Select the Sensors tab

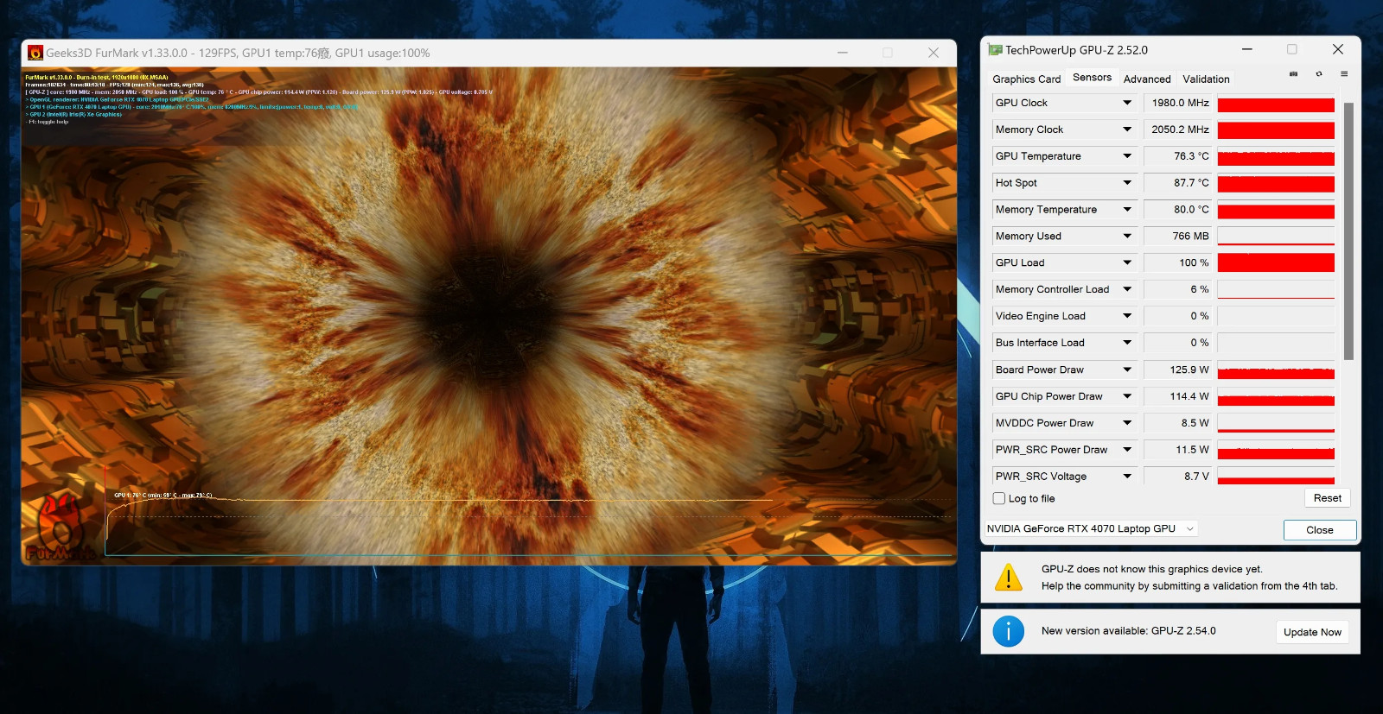1092,78
